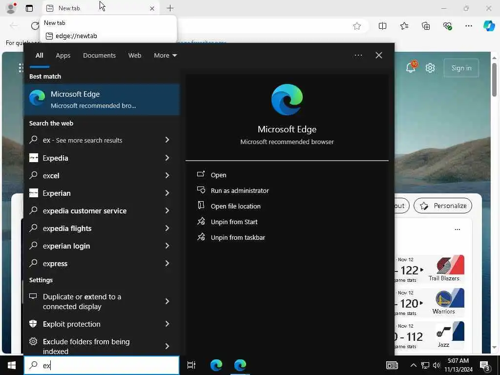
Task: Add this page to favorites with the star
Action: [x=357, y=26]
